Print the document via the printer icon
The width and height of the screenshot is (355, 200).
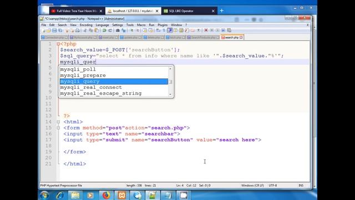coord(78,30)
